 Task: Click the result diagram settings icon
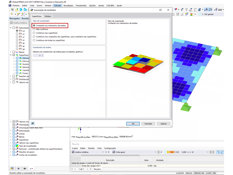coord(216,10)
